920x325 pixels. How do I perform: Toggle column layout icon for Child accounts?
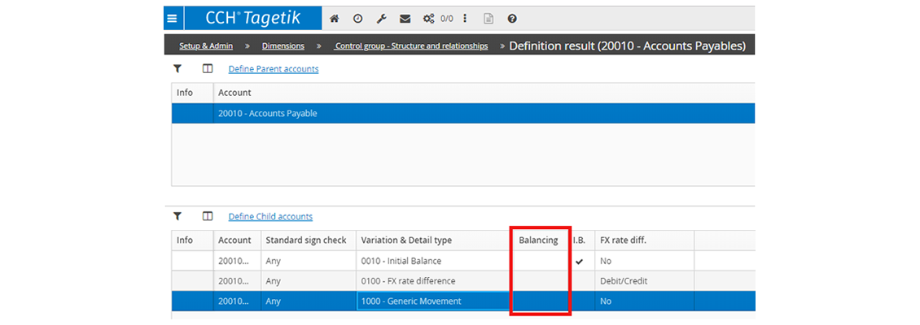[x=208, y=216]
